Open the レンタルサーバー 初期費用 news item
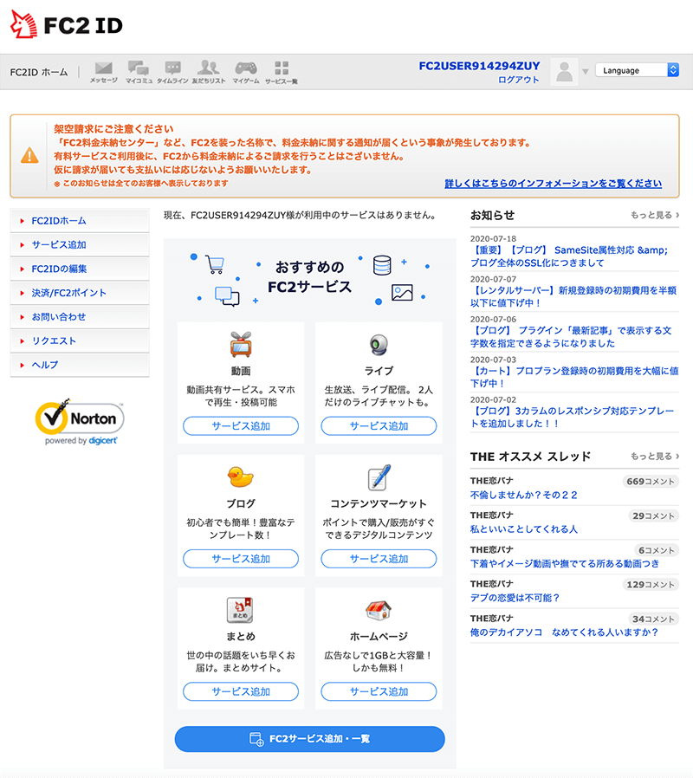This screenshot has height=778, width=693. click(573, 296)
